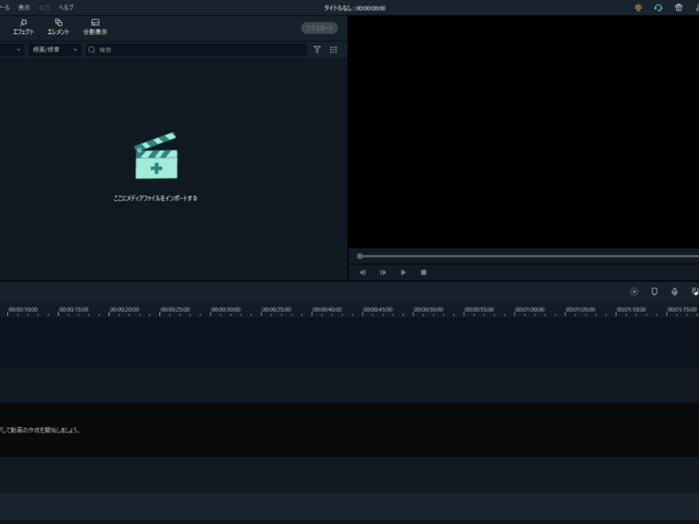
Task: Click the microphone voiceover record icon
Action: tap(675, 292)
